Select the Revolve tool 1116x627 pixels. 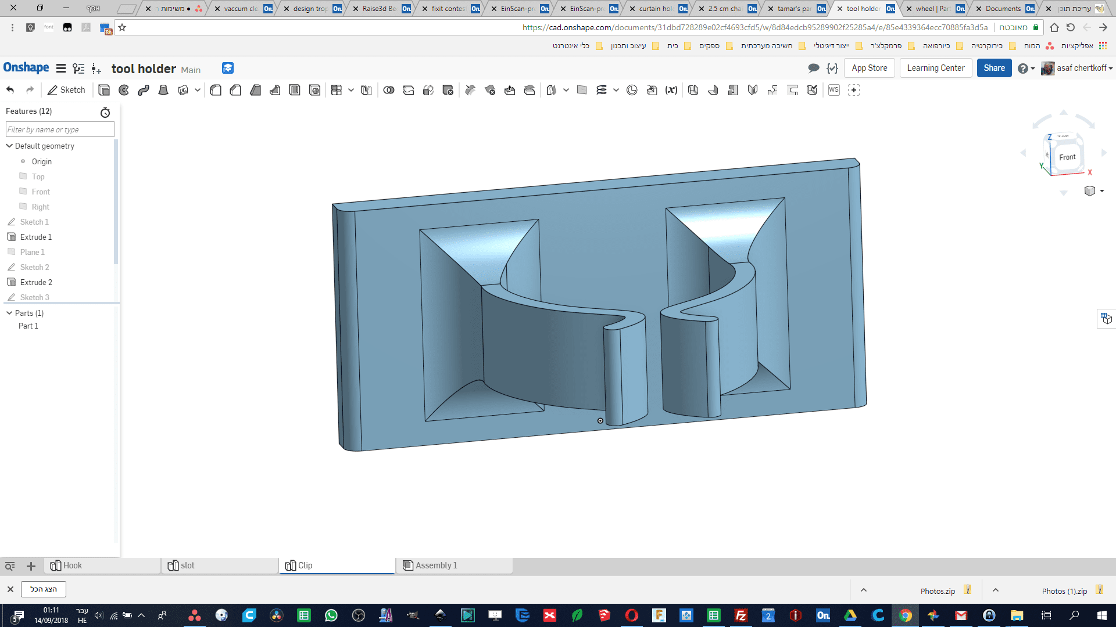tap(124, 90)
